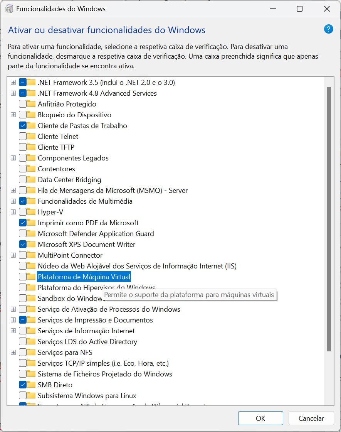
Task: Expand the Componentes Legados node
Action: 13,158
